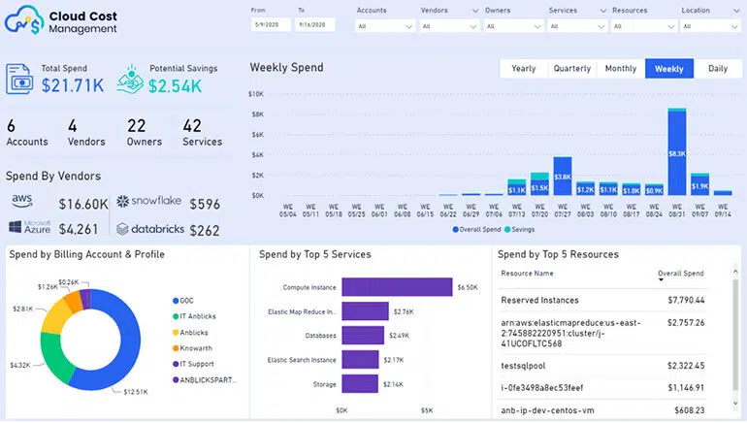Toggle the Overall Spend legend marker
This screenshot has height=423, width=747.
(x=455, y=230)
